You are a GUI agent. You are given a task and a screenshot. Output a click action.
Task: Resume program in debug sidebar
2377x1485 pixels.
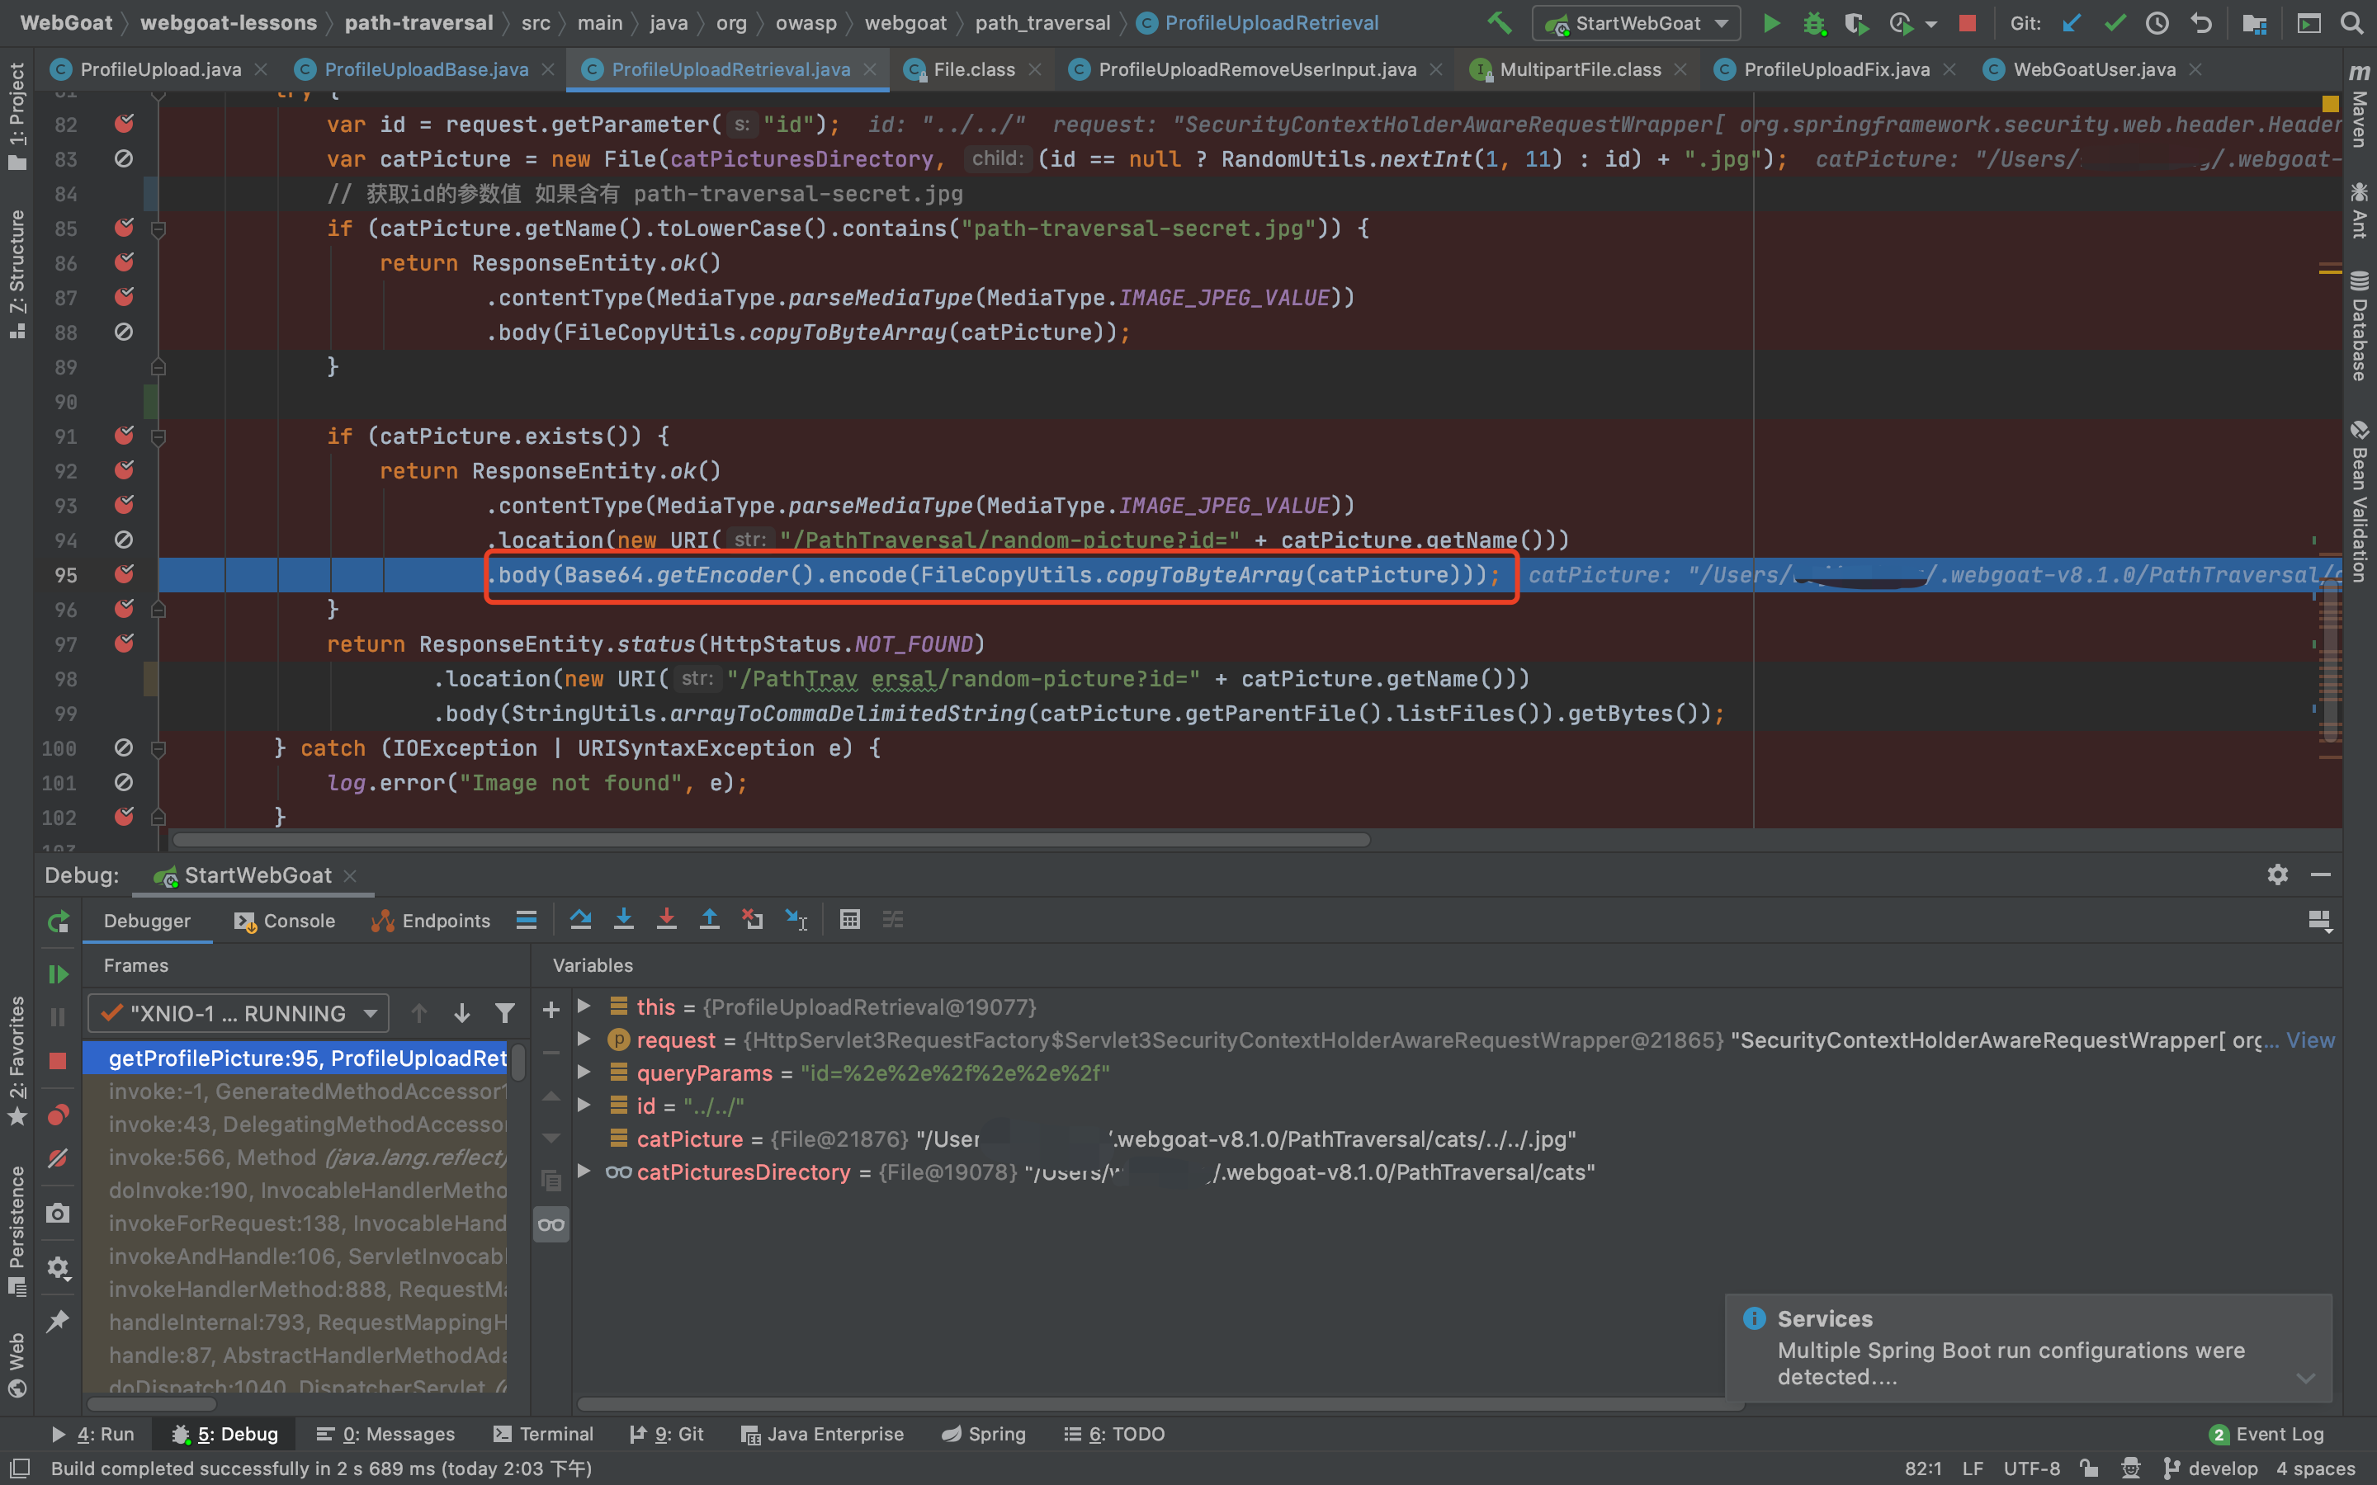pyautogui.click(x=58, y=974)
